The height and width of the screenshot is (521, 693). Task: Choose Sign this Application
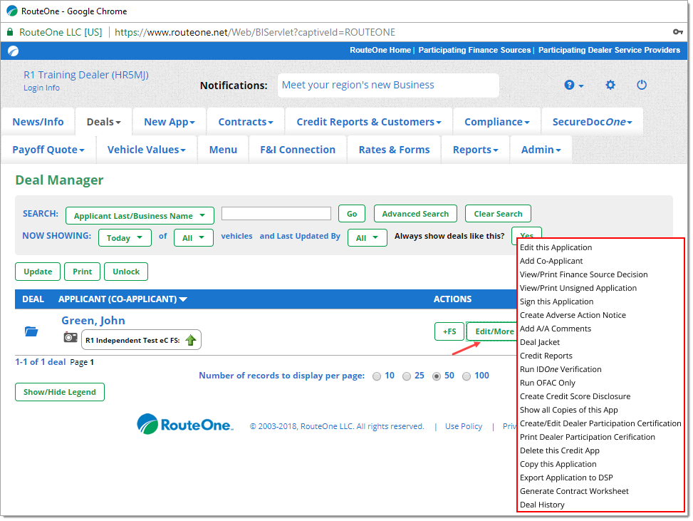click(x=556, y=301)
